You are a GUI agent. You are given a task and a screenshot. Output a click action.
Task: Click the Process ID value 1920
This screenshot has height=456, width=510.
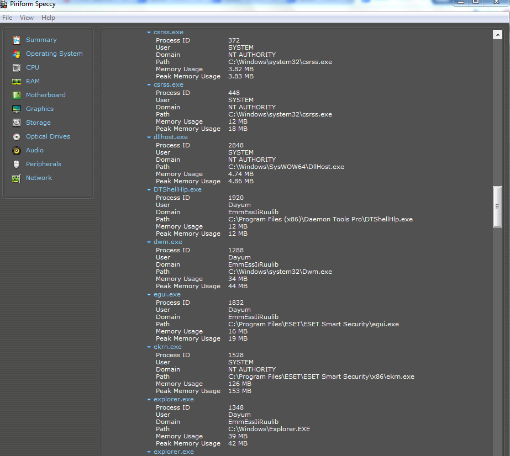click(x=236, y=198)
